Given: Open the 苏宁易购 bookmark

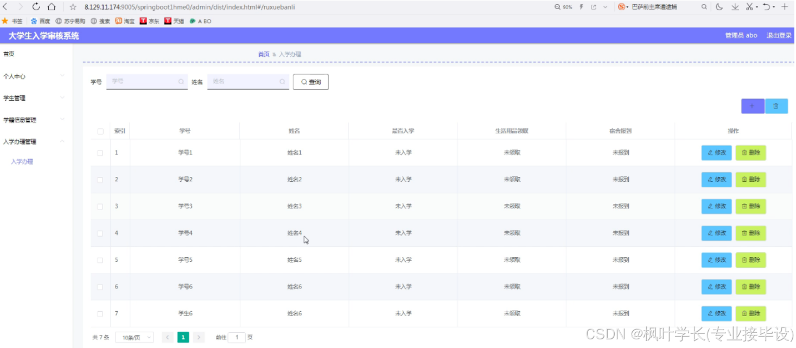Looking at the screenshot, I should pyautogui.click(x=71, y=21).
